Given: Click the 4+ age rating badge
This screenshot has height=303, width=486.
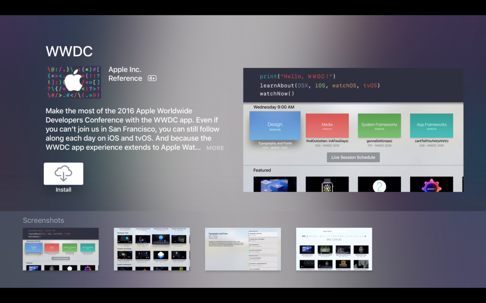Looking at the screenshot, I should coord(152,79).
